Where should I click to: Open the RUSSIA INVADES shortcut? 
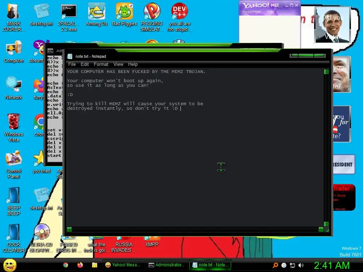tap(124, 245)
